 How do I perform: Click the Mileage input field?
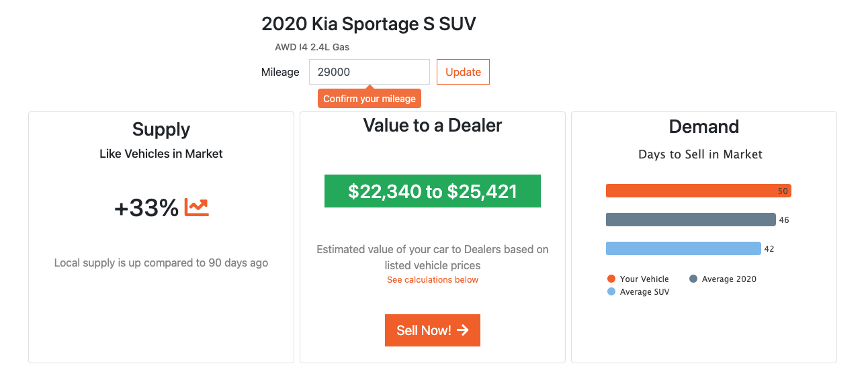pos(369,72)
